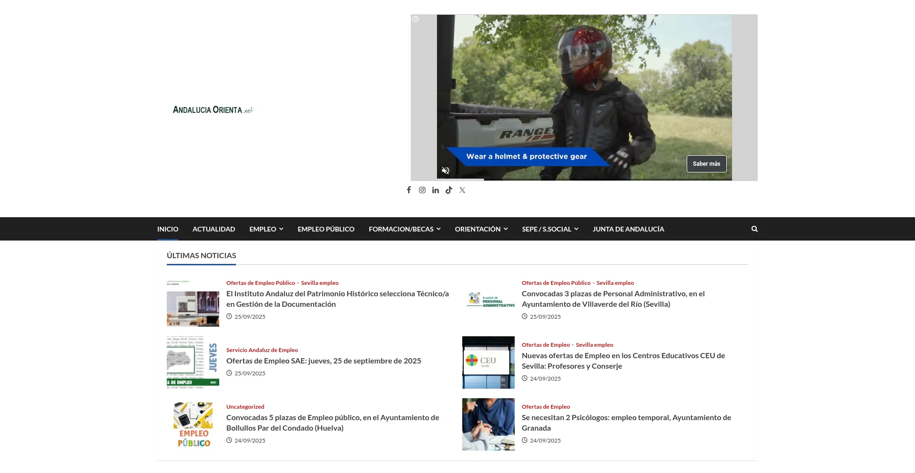Screen dimensions: 915x473
Task: Click 25/09/2025 date under Patrimonio Histórico article
Action: click(250, 317)
